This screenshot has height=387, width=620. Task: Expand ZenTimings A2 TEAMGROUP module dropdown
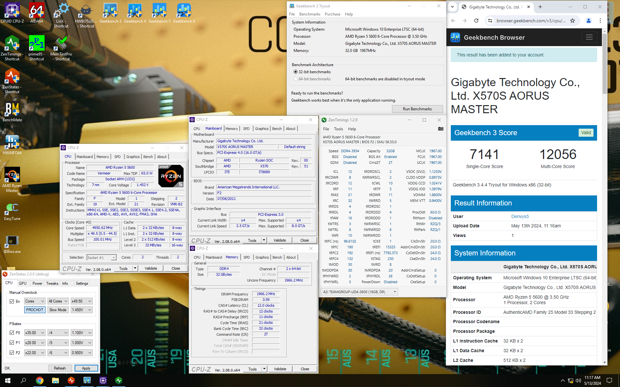(359, 292)
